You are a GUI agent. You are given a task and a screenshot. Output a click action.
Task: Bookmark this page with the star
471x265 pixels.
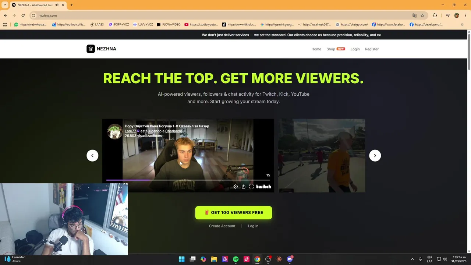coord(422,15)
